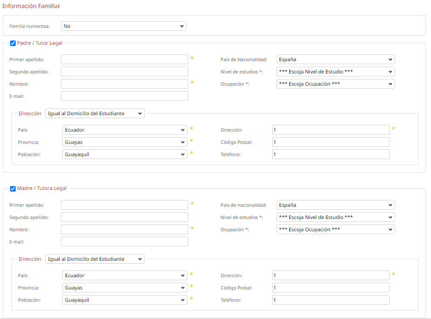
Task: Click father's Primer apellido text field
Action: pos(124,59)
